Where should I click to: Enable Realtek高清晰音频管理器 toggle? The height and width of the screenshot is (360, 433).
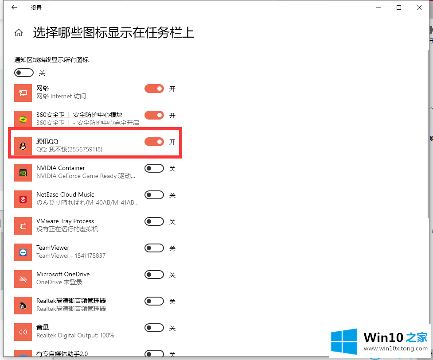(x=154, y=301)
